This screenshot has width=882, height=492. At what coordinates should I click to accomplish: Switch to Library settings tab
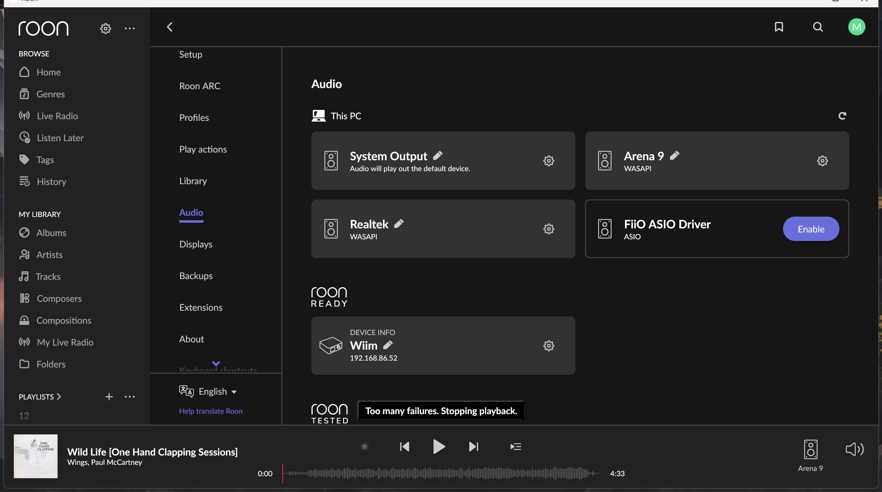(193, 181)
